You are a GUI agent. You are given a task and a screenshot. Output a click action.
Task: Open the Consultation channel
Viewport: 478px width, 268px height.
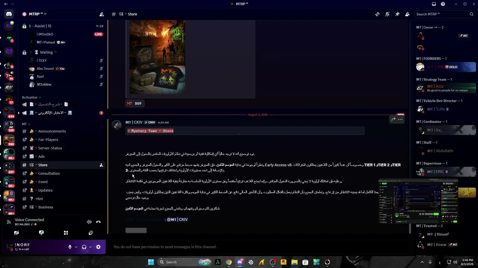[x=62, y=173]
